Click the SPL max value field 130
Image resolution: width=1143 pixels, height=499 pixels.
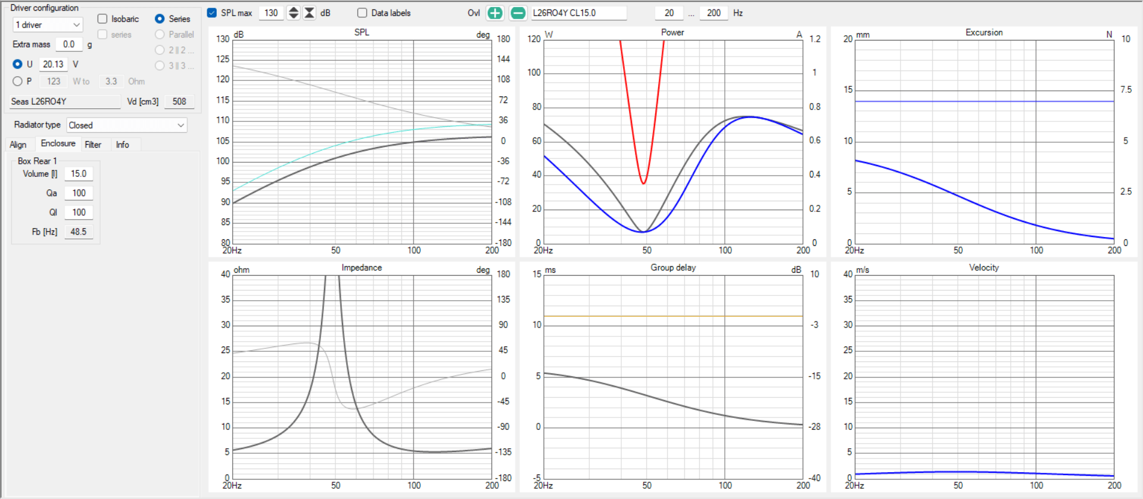click(x=271, y=13)
